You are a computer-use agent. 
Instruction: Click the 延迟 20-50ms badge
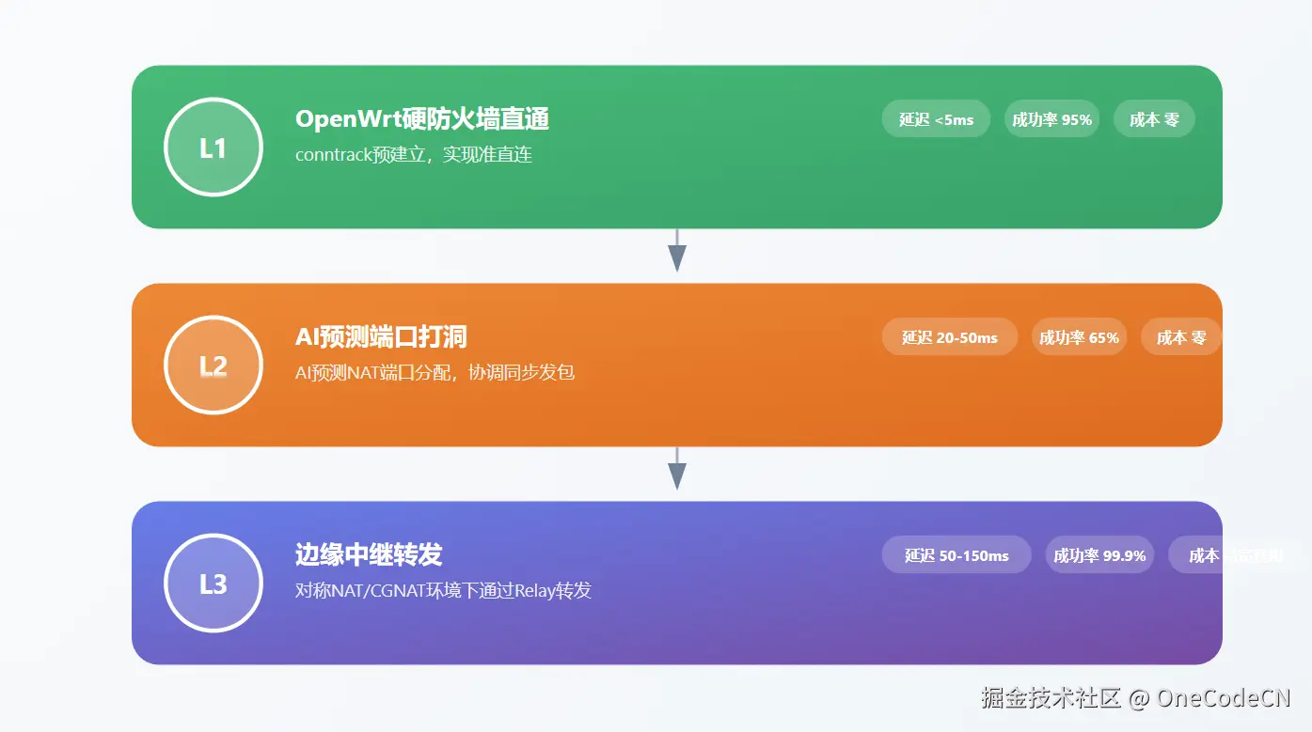tap(949, 336)
